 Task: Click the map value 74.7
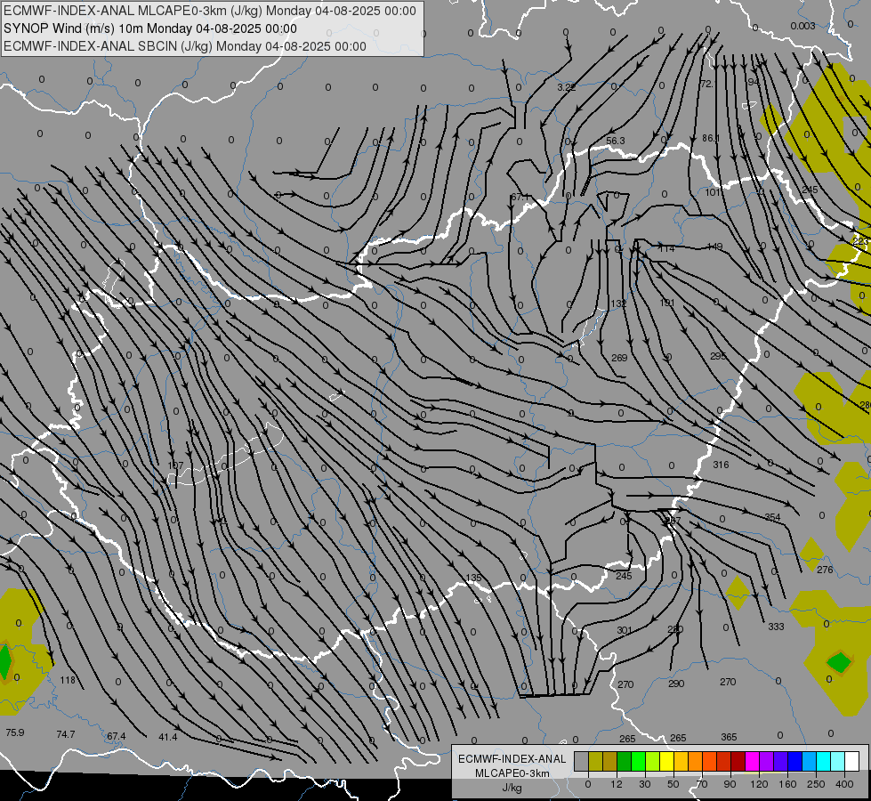(x=66, y=734)
